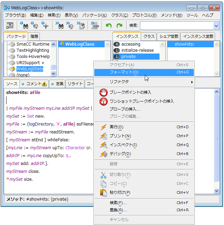Image resolution: width=224 pixels, height=225 pixels.
Task: Select the accessing protocol in list
Action: point(131,44)
